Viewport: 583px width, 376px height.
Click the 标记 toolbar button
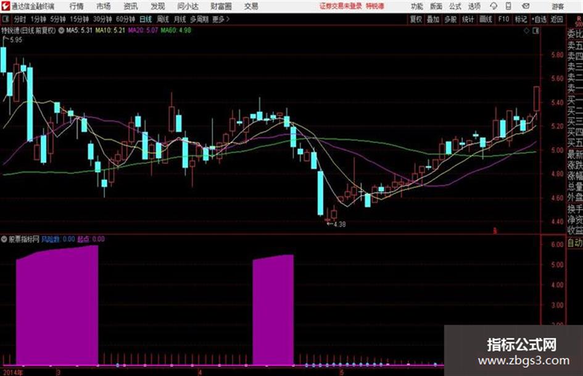pyautogui.click(x=521, y=19)
